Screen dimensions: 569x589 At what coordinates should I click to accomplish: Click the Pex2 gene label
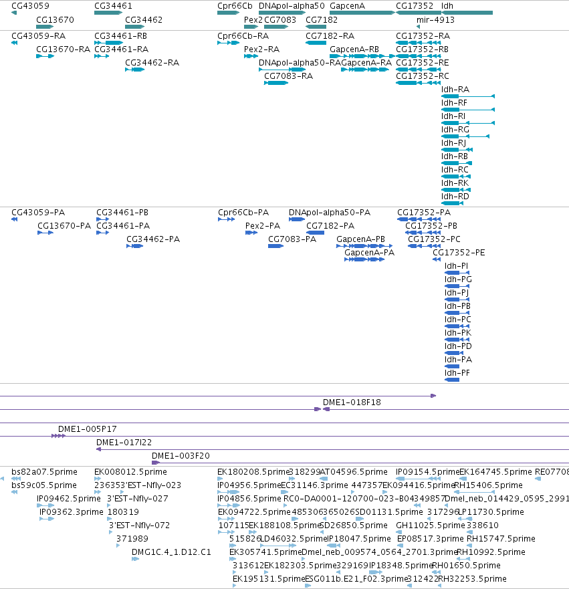(x=253, y=20)
